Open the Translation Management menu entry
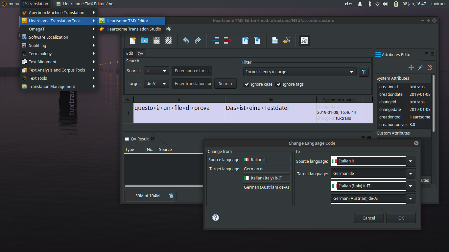Viewport: 449px width, 252px height. tap(59, 86)
